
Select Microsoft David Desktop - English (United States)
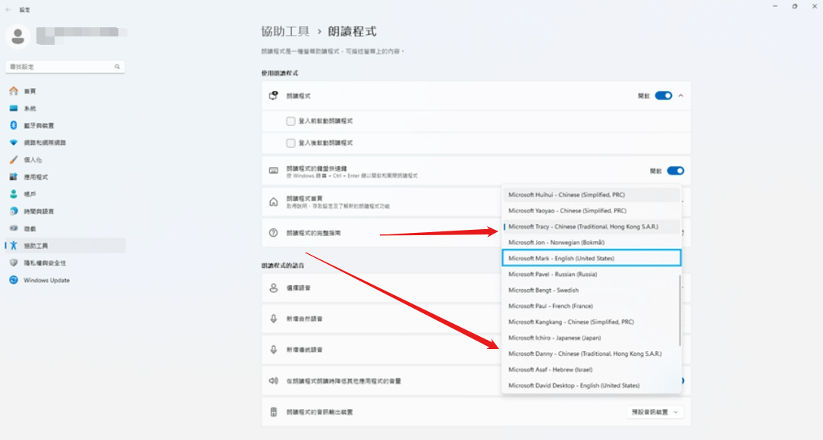click(592, 385)
